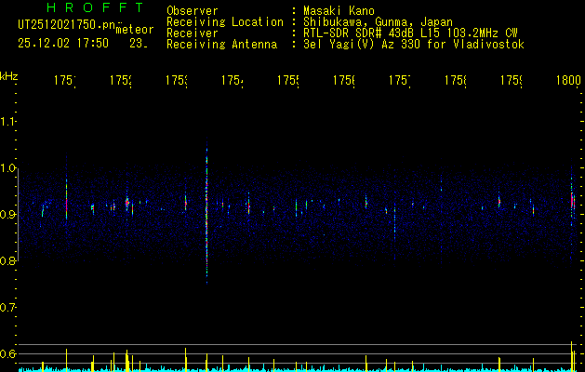Click the Receiver label
The height and width of the screenshot is (372, 585).
pyautogui.click(x=193, y=33)
